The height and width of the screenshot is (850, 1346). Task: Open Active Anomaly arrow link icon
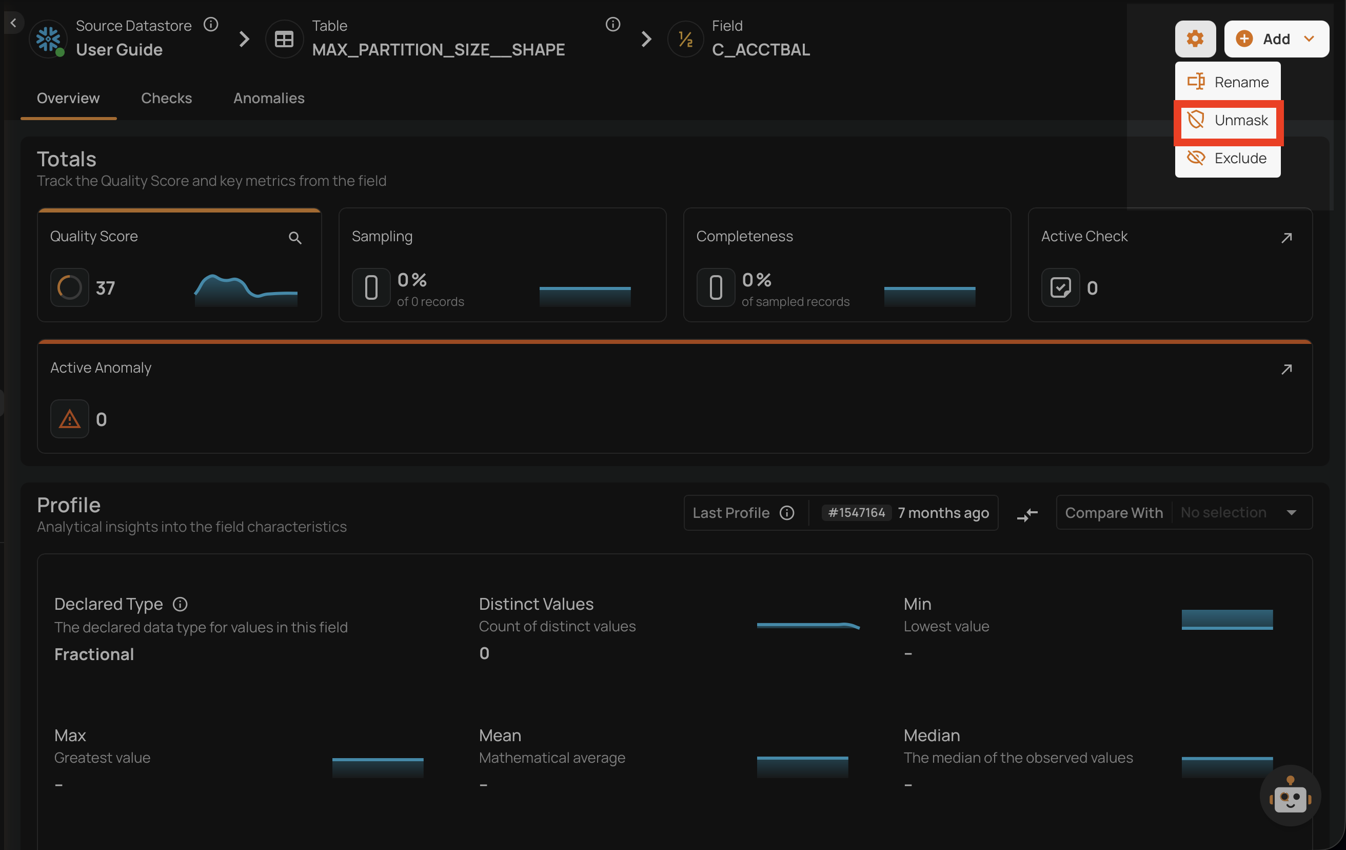1286,369
